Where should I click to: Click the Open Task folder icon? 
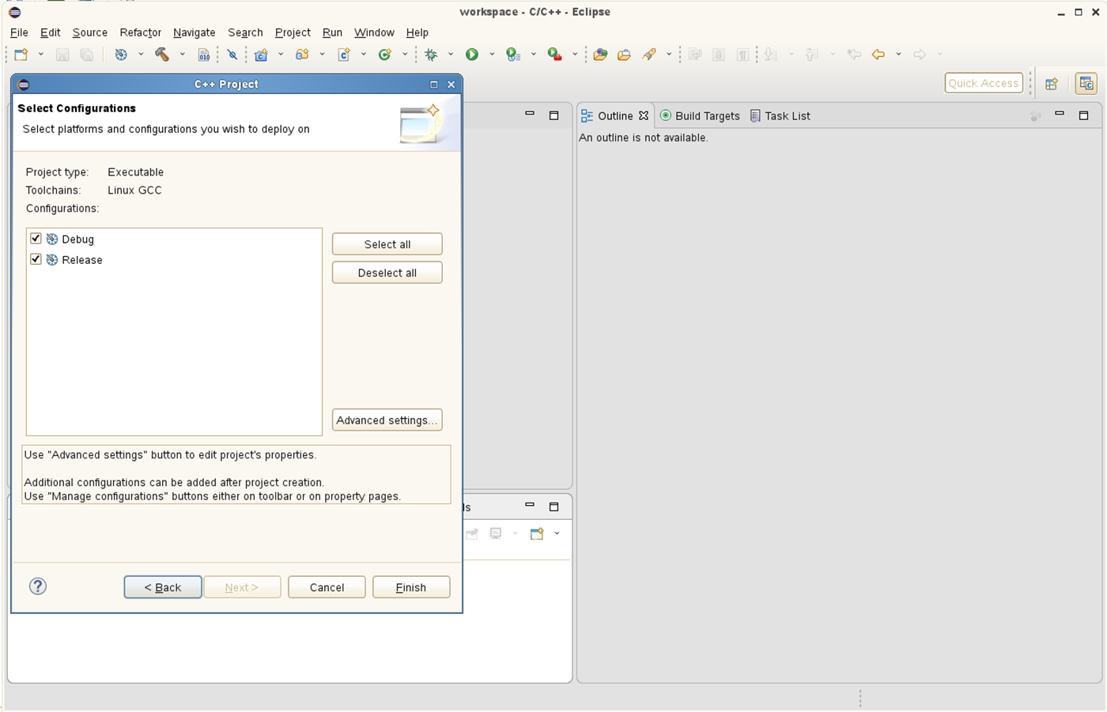coord(624,55)
